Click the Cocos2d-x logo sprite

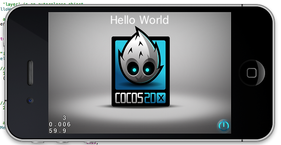pyautogui.click(x=140, y=67)
